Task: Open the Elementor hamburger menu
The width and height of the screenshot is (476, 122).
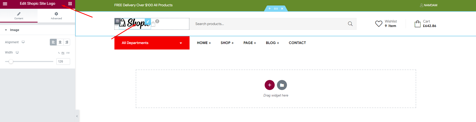Action: click(5, 4)
